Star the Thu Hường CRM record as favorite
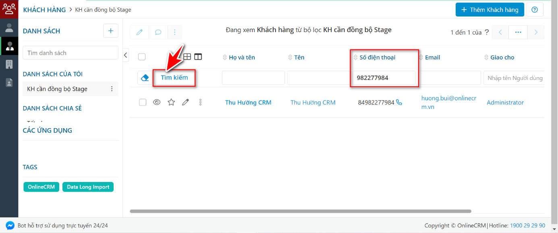558x233 pixels. click(171, 102)
